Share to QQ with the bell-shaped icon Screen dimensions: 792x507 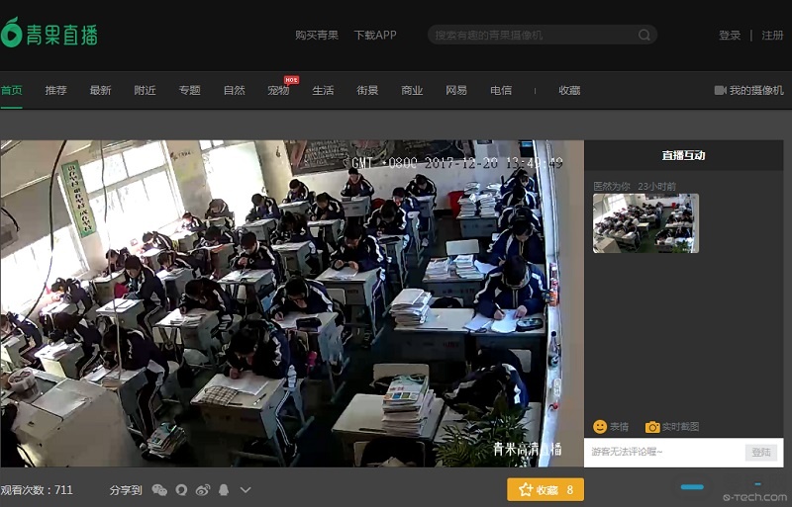tap(224, 490)
